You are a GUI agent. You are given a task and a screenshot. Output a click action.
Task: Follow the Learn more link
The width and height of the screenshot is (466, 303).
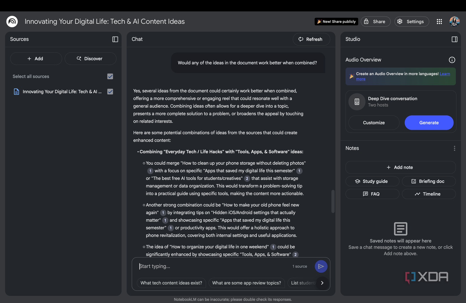click(x=445, y=74)
